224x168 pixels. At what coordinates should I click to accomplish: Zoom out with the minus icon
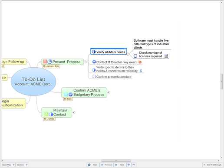click(x=134, y=165)
